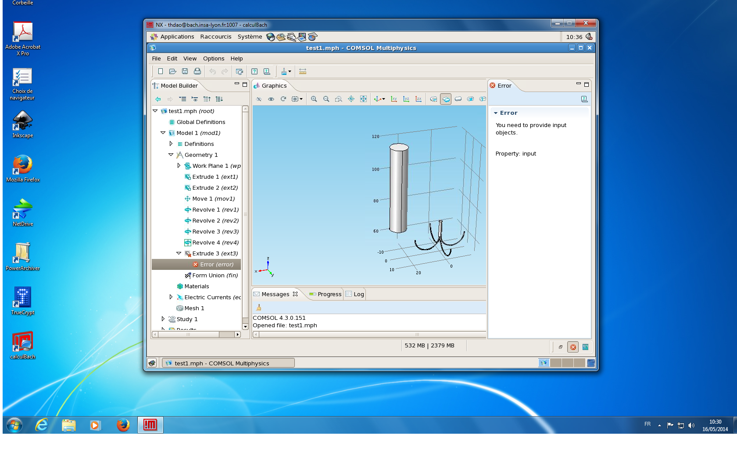Save the model with the floppy disk icon
Screen dimensions: 737x460
click(x=185, y=71)
